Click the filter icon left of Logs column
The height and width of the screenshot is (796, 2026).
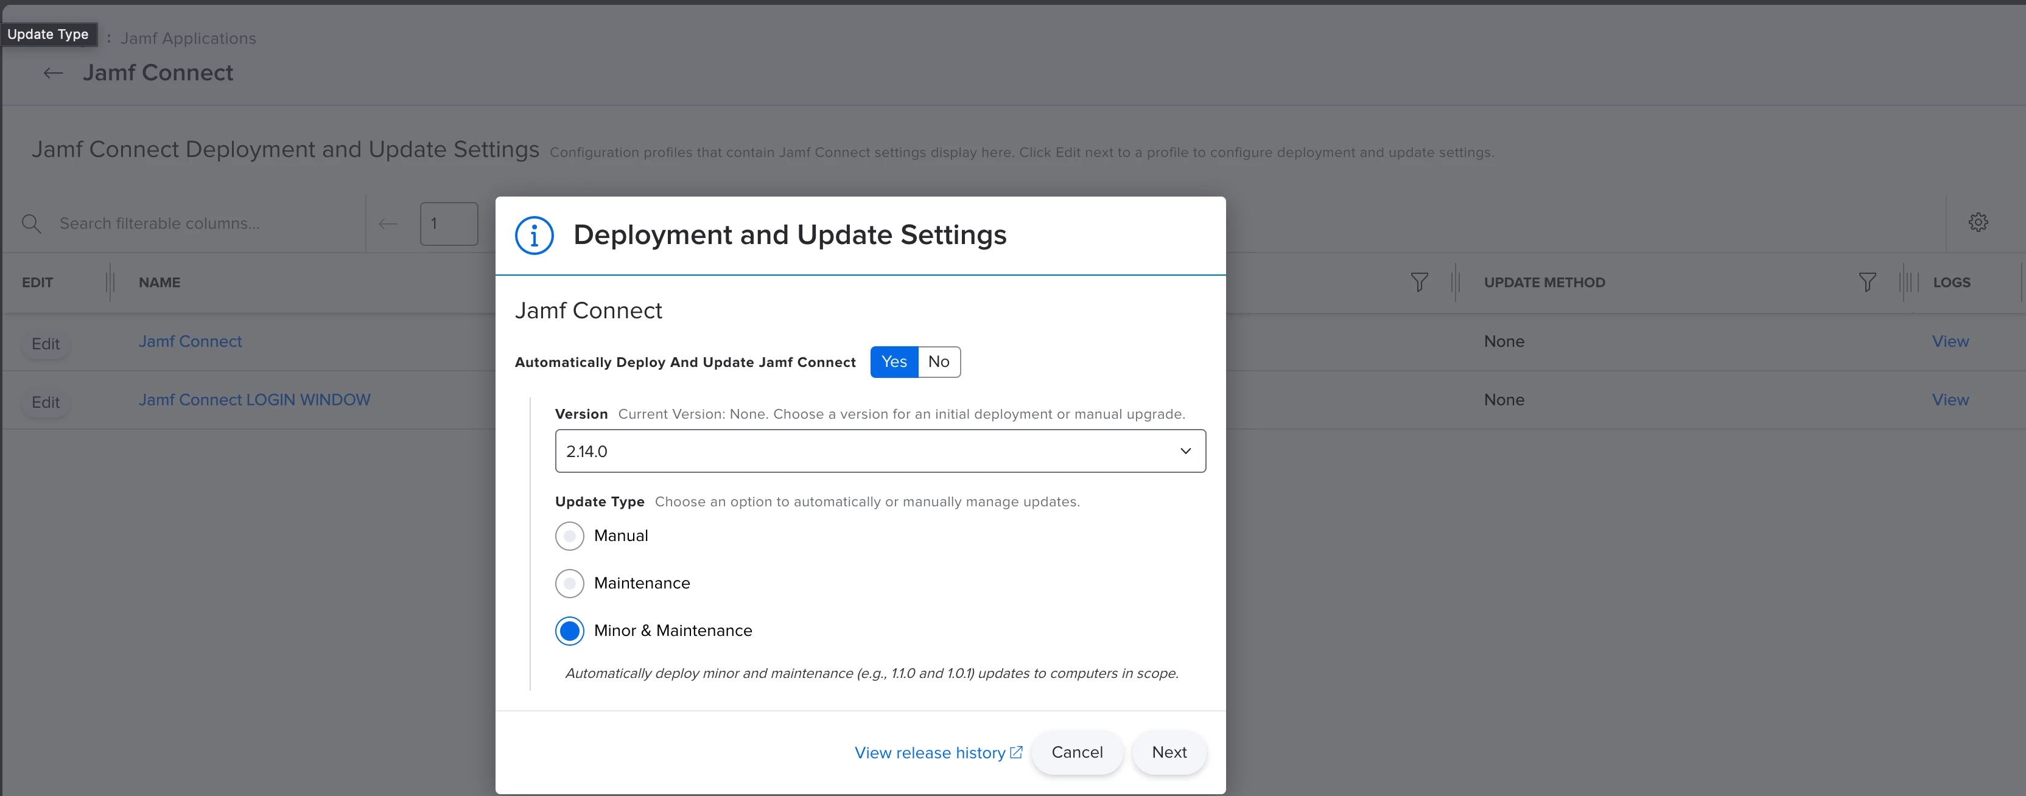(x=1867, y=282)
